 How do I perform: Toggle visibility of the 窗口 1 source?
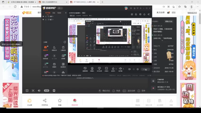pos(43,20)
